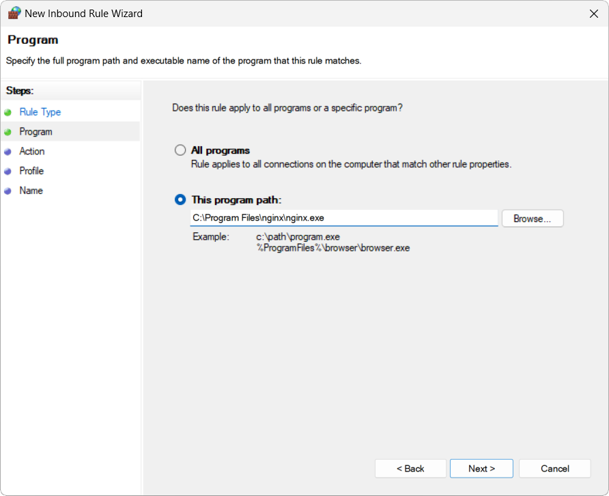Select the Name step in sidebar
Viewport: 609px width, 496px height.
pyautogui.click(x=31, y=191)
